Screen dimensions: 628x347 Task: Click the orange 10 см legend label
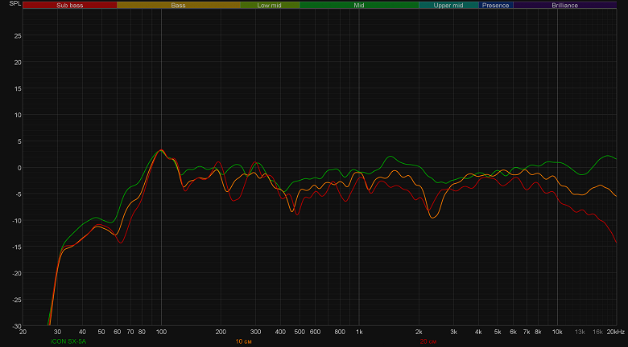(243, 341)
